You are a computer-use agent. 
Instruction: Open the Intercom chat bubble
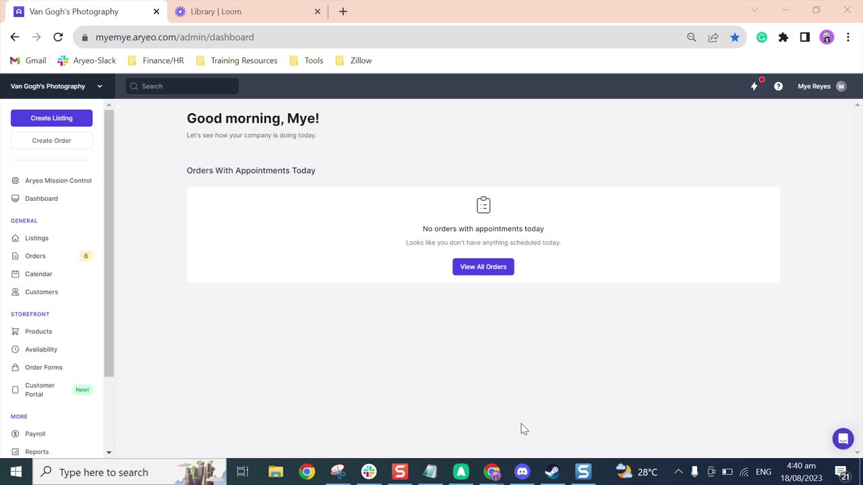coord(843,439)
